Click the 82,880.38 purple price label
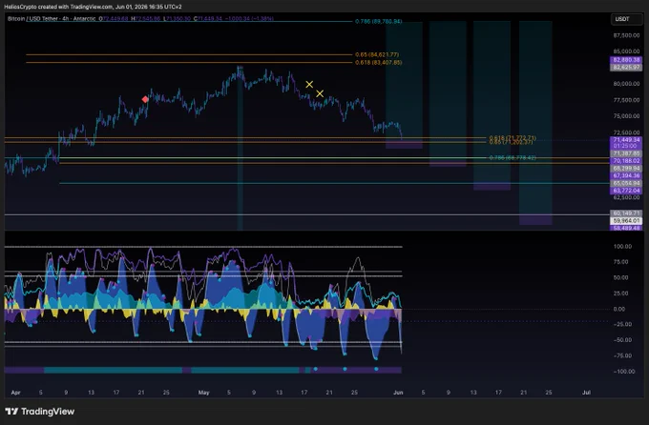 [x=626, y=60]
